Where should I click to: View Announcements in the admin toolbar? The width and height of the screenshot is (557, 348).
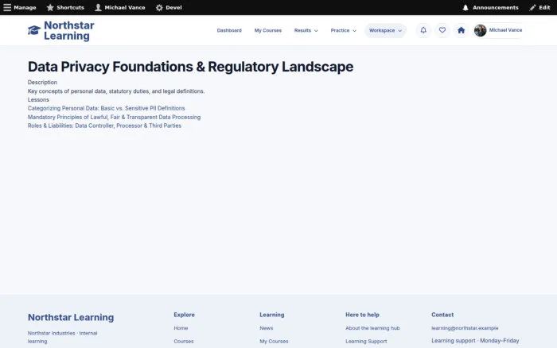[490, 7]
